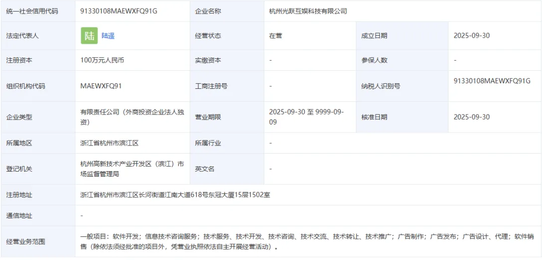Select business scope text starting 一般项目
This screenshot has width=542, height=260.
click(308, 241)
